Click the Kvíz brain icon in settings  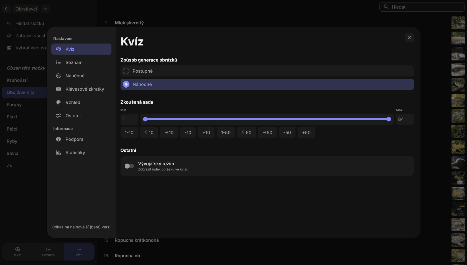click(58, 49)
